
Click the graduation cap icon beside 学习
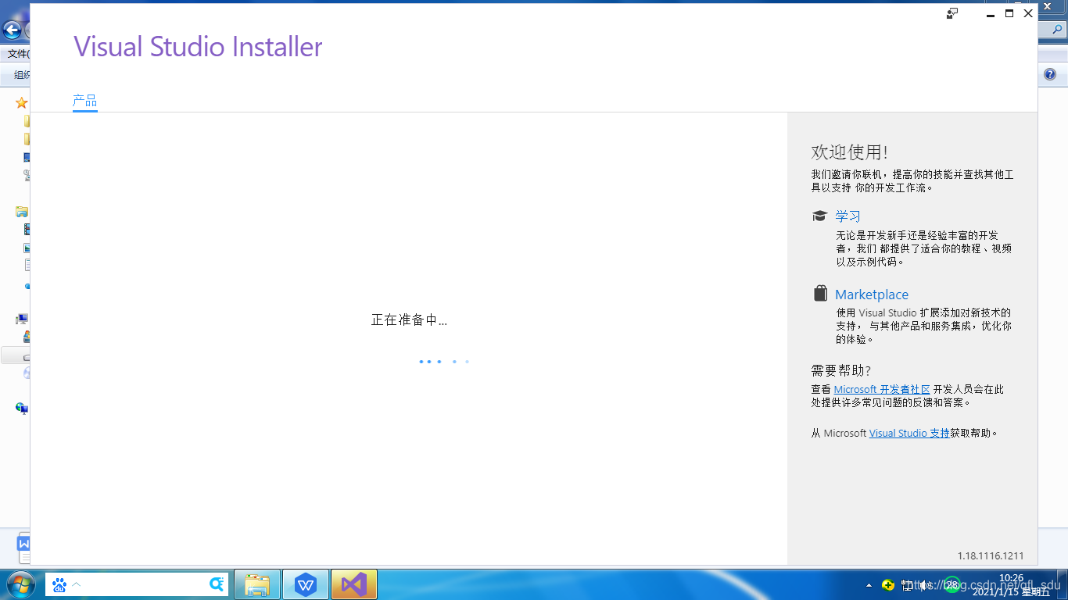(x=819, y=216)
